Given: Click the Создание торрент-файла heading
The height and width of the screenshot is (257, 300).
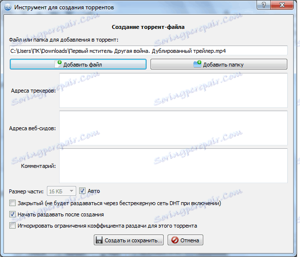Looking at the screenshot, I should point(148,27).
